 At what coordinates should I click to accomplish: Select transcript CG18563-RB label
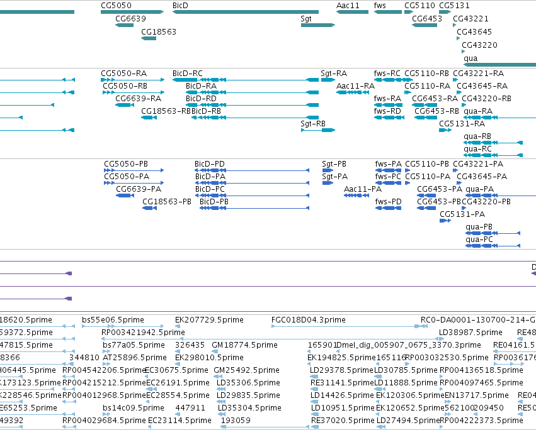166,111
